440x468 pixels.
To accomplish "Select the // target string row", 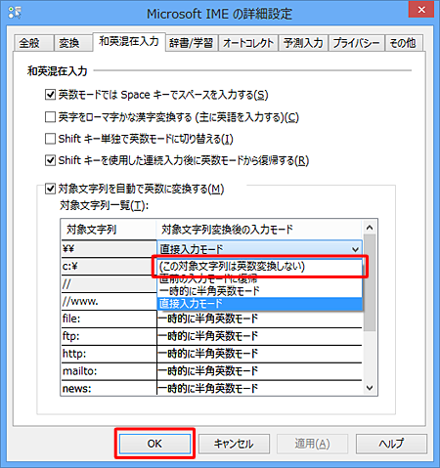I will (109, 284).
